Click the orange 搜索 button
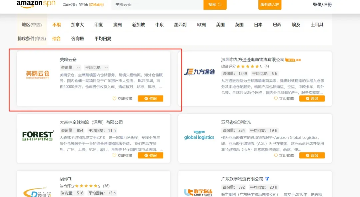360x197 pixels. click(x=215, y=5)
